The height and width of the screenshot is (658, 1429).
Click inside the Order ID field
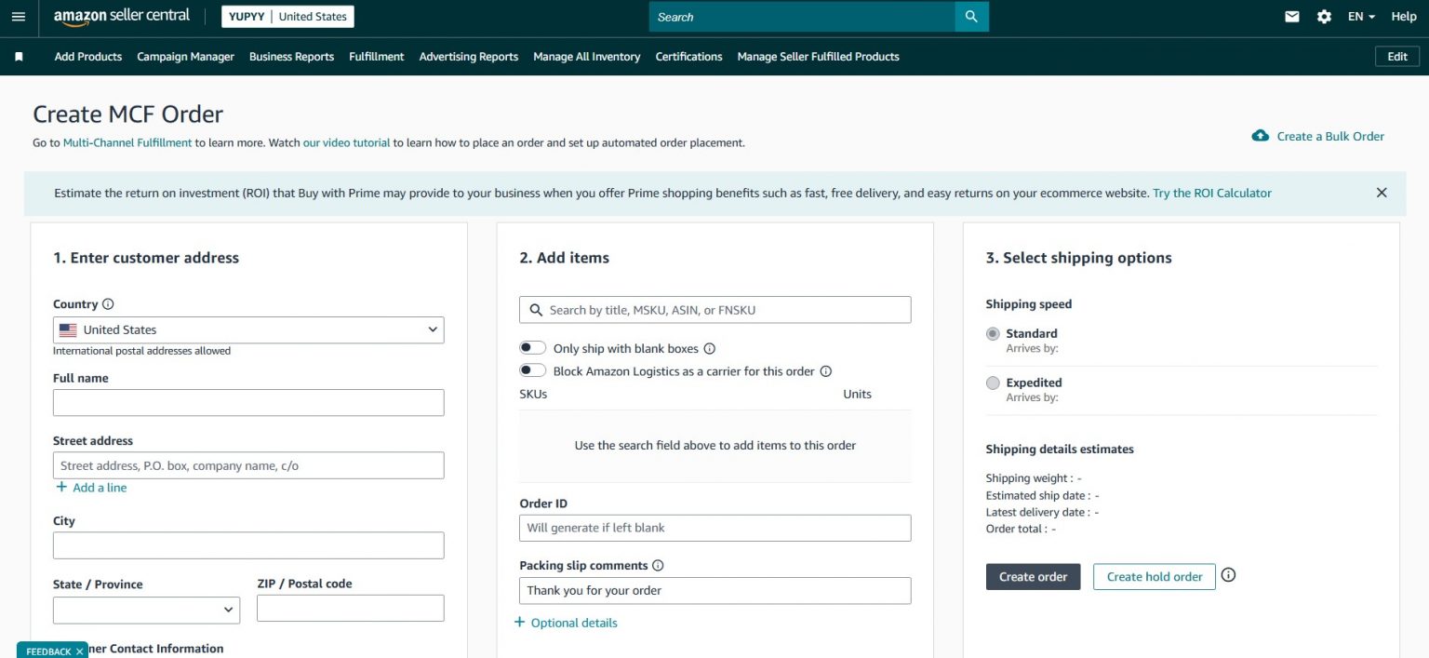click(x=714, y=528)
